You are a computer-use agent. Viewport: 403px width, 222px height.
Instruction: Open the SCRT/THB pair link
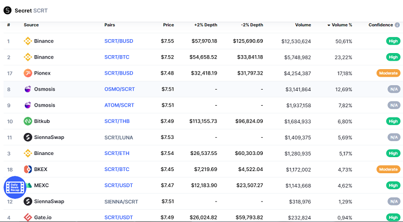point(117,121)
